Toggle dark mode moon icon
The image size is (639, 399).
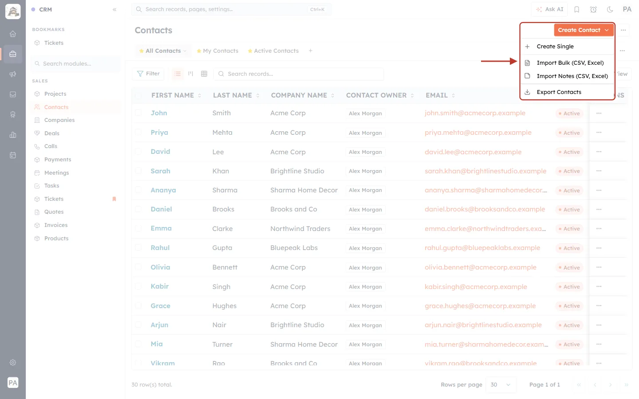click(610, 9)
